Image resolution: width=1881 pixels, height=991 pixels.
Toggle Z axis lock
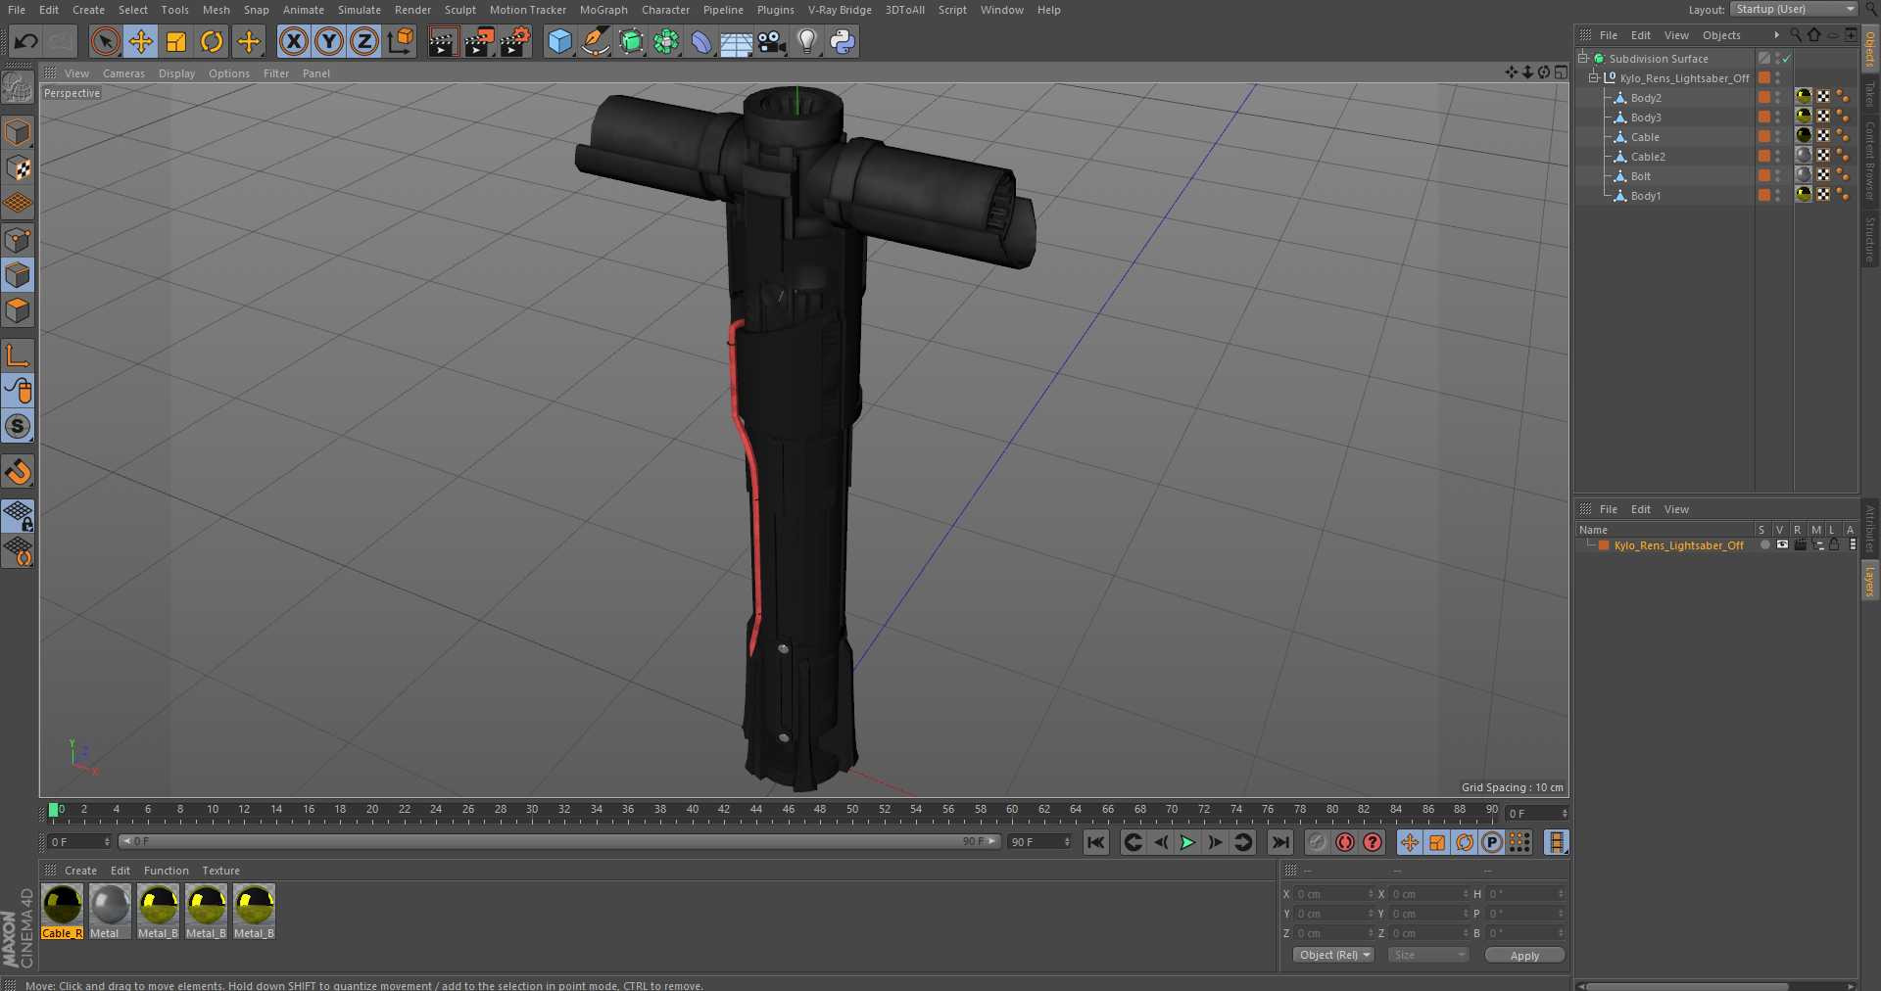(x=364, y=41)
